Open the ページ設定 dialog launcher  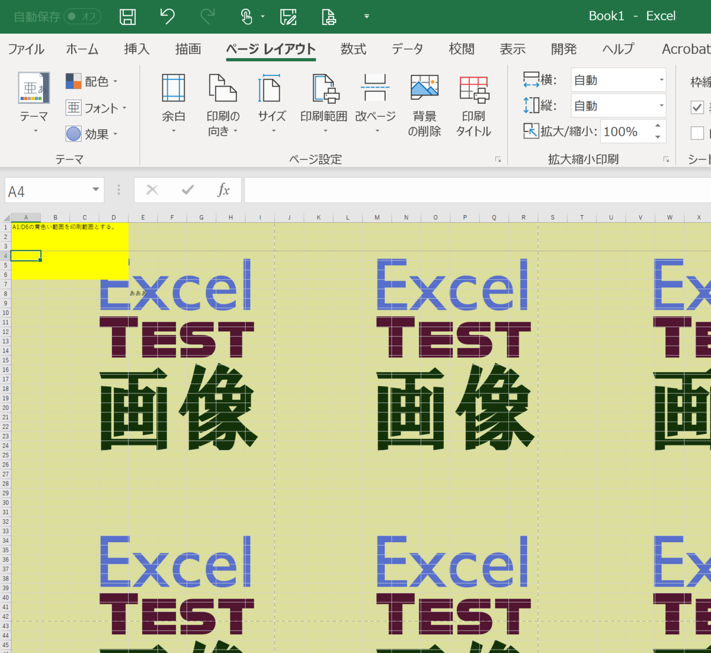click(x=498, y=159)
